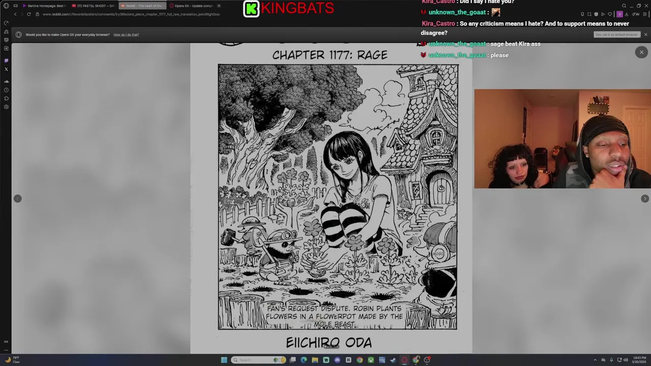
Task: Open sidebar settings gear
Action: click(6, 107)
